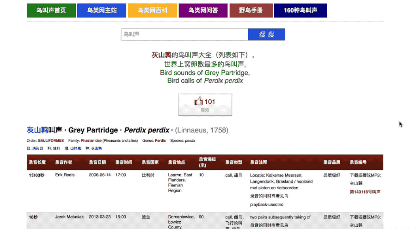
Task: Click the Bird sounds of Grey Partridge text
Action: [x=205, y=73]
